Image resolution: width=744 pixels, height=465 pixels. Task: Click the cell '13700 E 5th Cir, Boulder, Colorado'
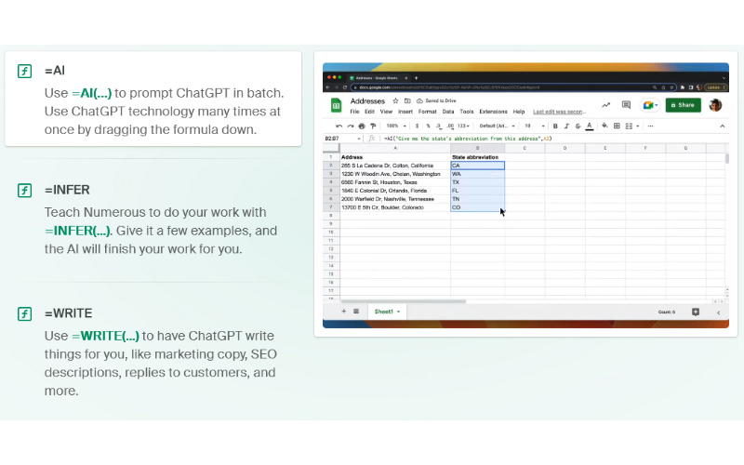pos(394,207)
